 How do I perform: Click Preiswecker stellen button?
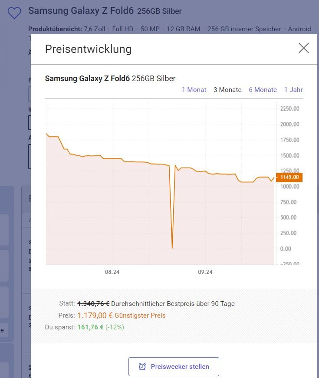(174, 366)
